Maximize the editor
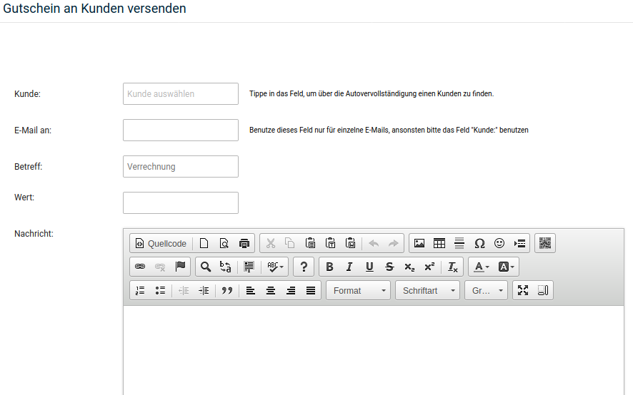The width and height of the screenshot is (633, 395). (x=523, y=290)
